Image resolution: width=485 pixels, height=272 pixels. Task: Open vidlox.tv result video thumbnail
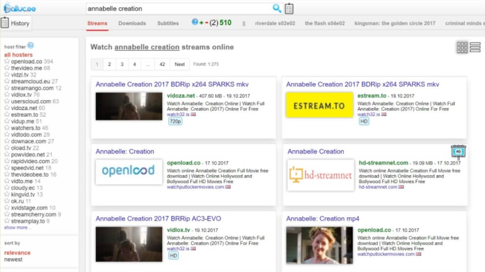click(129, 244)
